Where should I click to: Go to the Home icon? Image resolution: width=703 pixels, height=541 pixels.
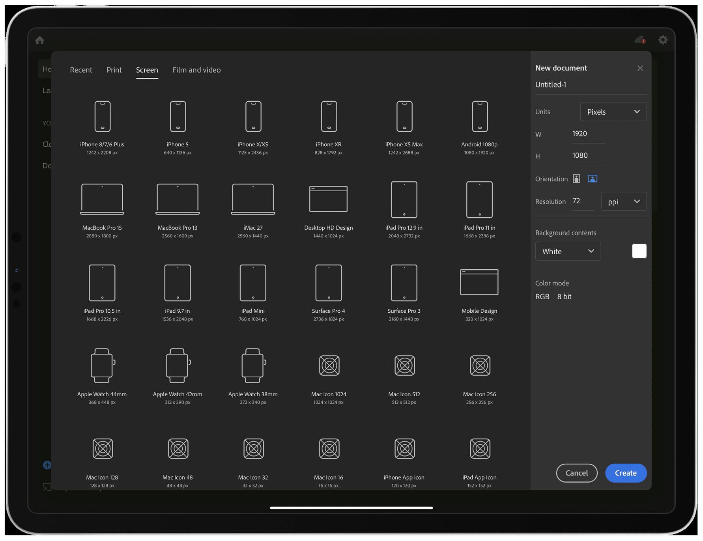39,40
